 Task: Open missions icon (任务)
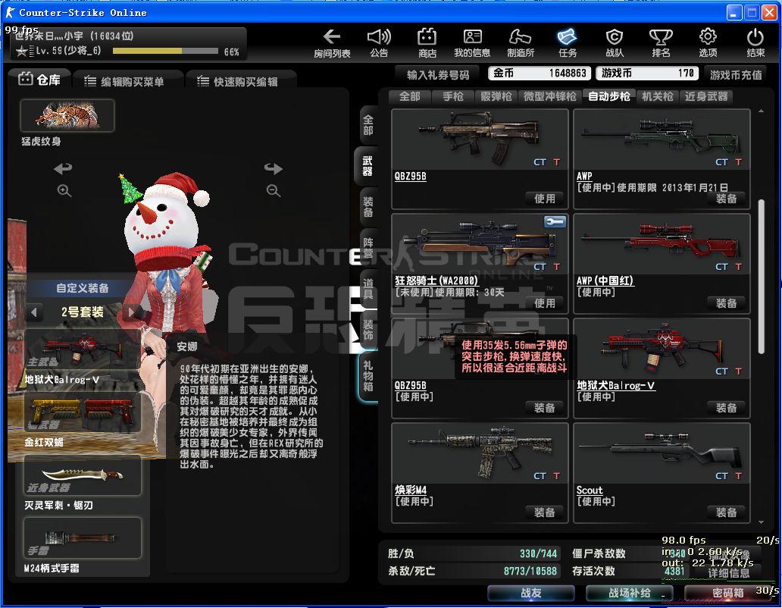click(x=568, y=43)
